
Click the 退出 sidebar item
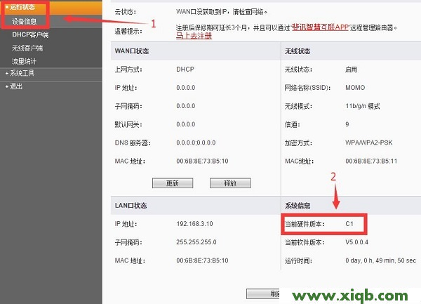point(15,86)
